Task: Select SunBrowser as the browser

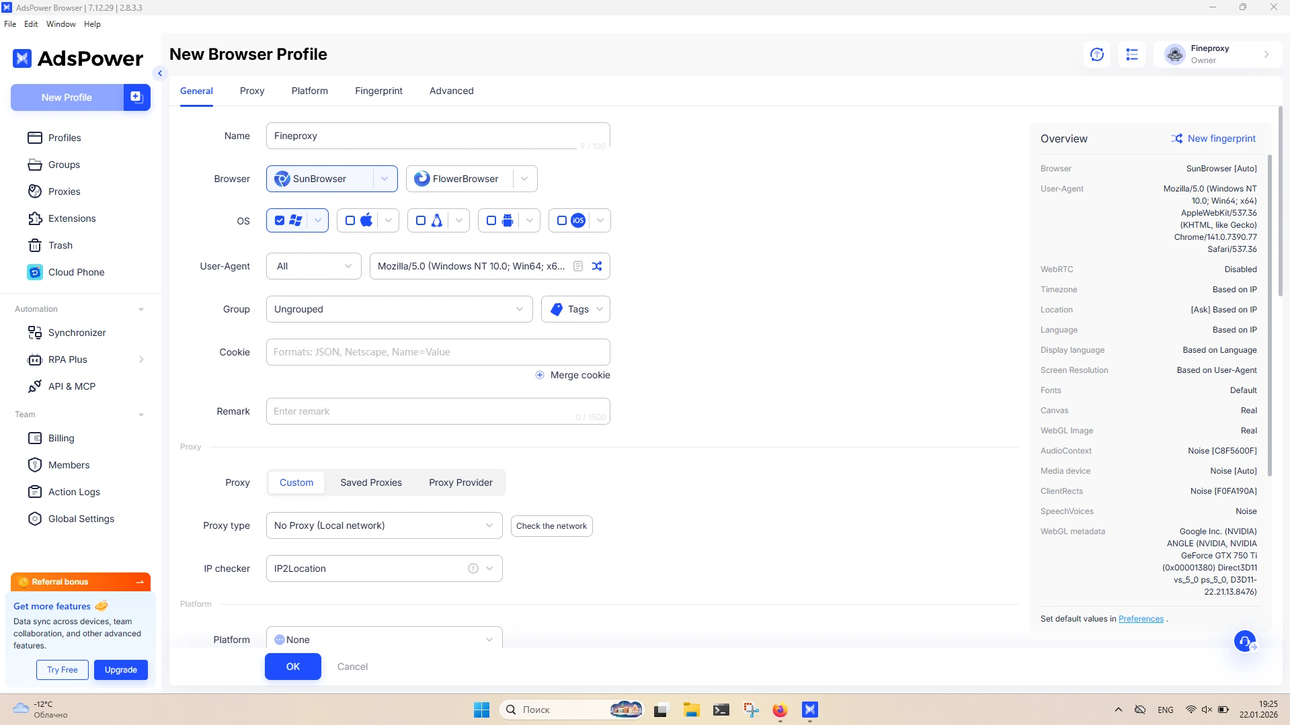Action: [319, 179]
